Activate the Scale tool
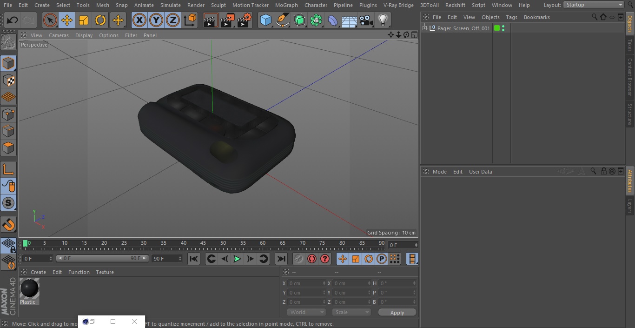The height and width of the screenshot is (328, 635). [84, 20]
